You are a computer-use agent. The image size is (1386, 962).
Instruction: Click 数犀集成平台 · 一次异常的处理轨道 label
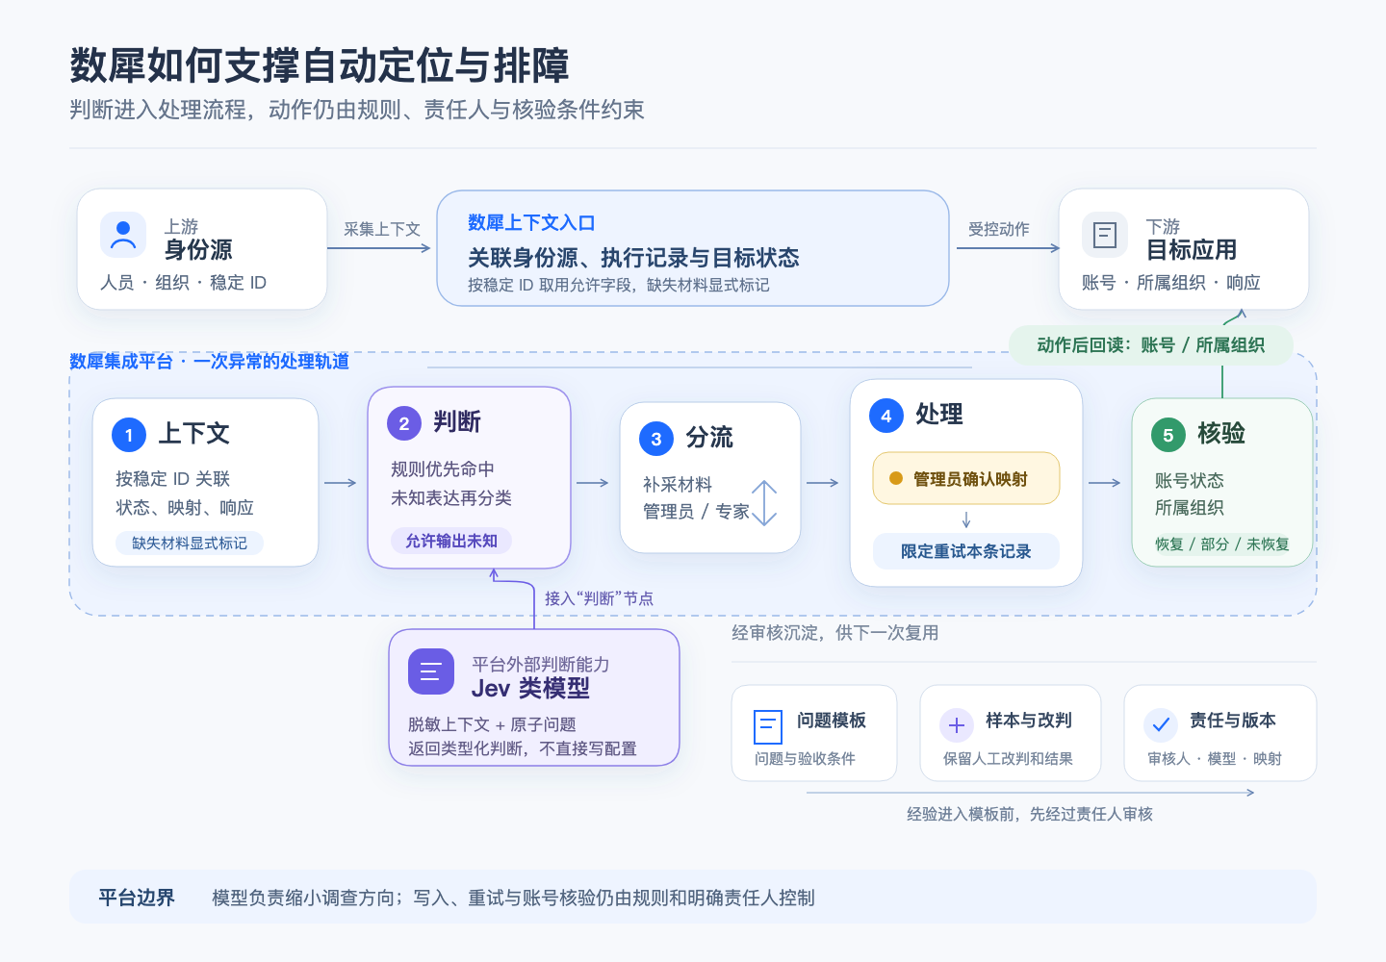tap(209, 362)
